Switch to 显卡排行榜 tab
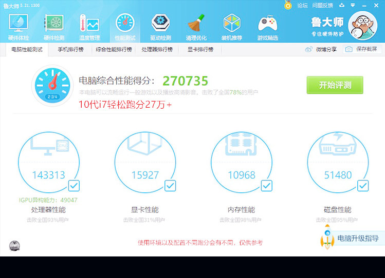The width and height of the screenshot is (385, 278). [x=200, y=49]
